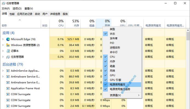Expand the 记事本 process row
Screen dimensions: 190x109
point(3,51)
